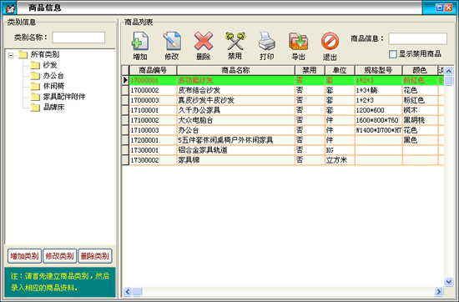Sort by the 商品名称 column header

tap(236, 70)
